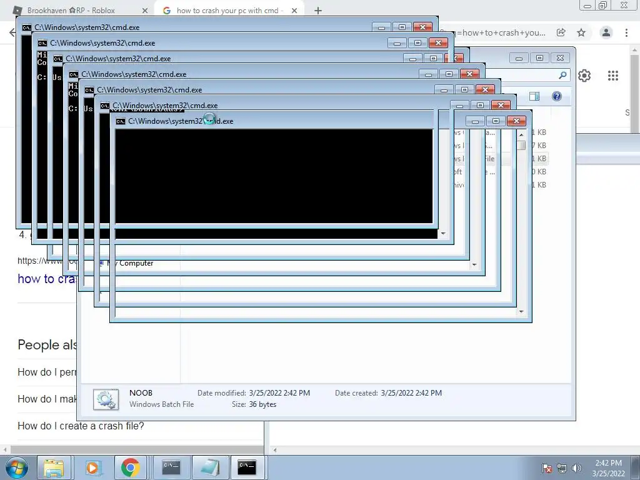This screenshot has width=640, height=480.
Task: Click the '7 KB' file size cell
Action: pos(539,145)
